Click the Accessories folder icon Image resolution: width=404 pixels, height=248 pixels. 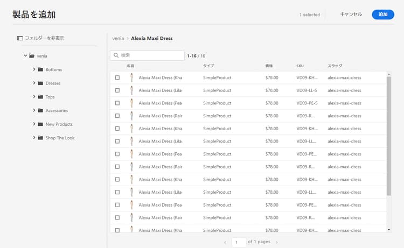pyautogui.click(x=40, y=110)
